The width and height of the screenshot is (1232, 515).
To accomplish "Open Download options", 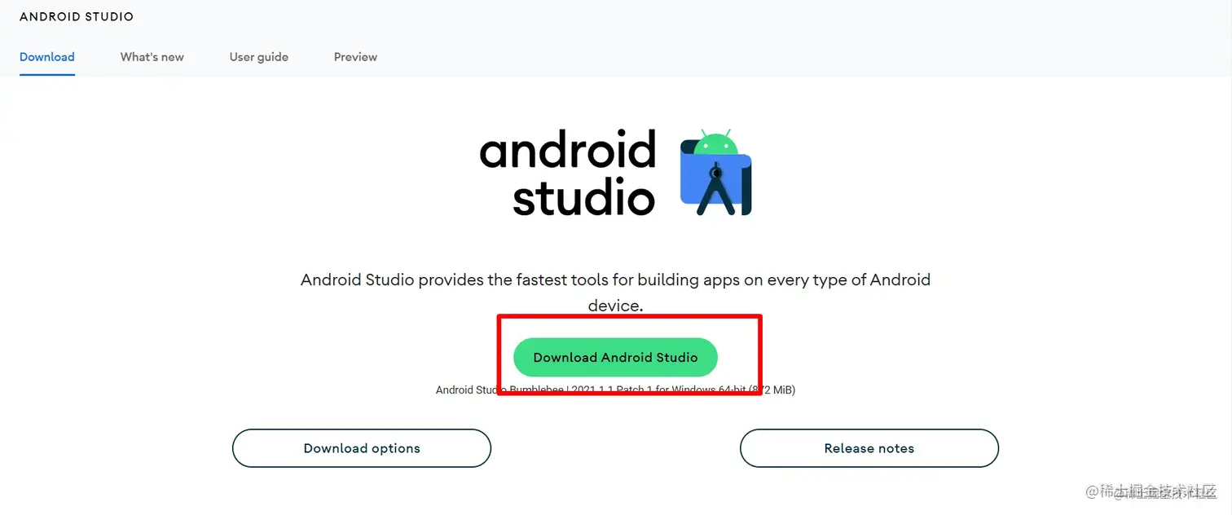I will tap(362, 448).
